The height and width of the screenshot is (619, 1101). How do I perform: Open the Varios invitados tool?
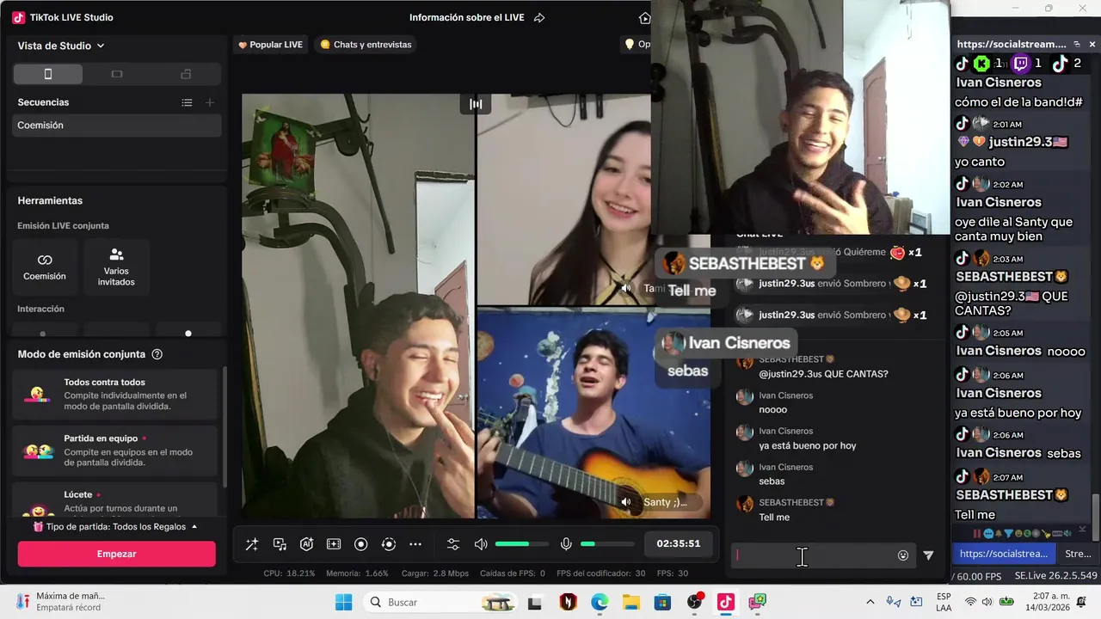tap(116, 267)
